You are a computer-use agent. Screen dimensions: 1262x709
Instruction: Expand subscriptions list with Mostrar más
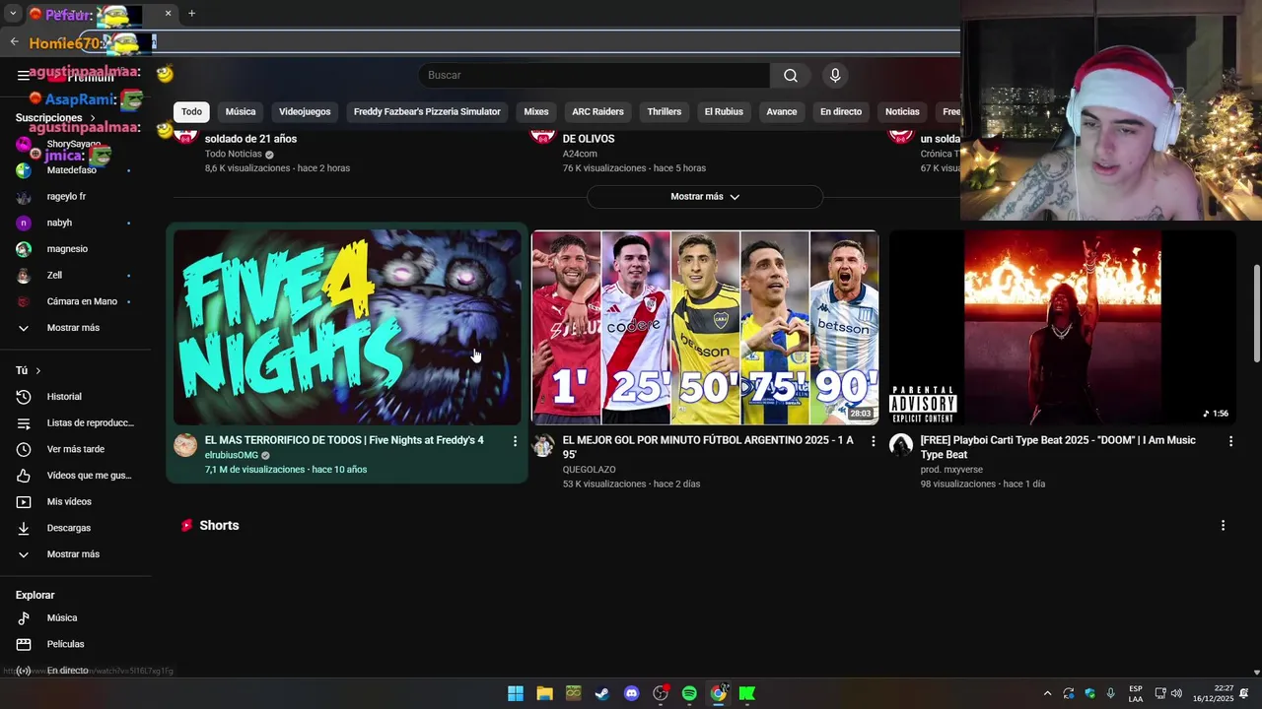click(75, 328)
